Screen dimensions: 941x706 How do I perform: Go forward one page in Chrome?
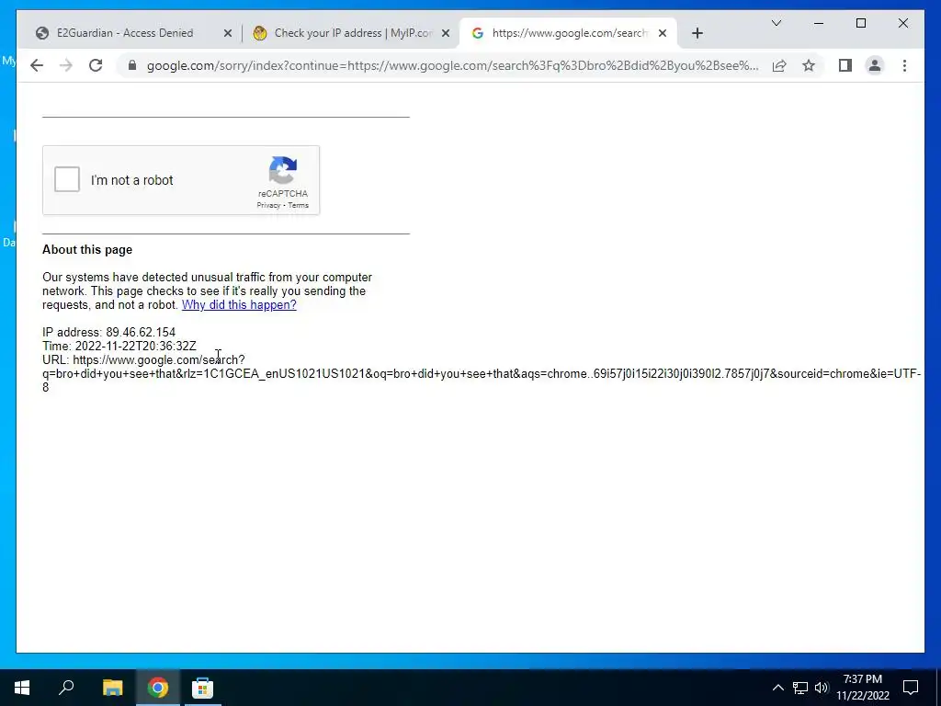coord(66,65)
